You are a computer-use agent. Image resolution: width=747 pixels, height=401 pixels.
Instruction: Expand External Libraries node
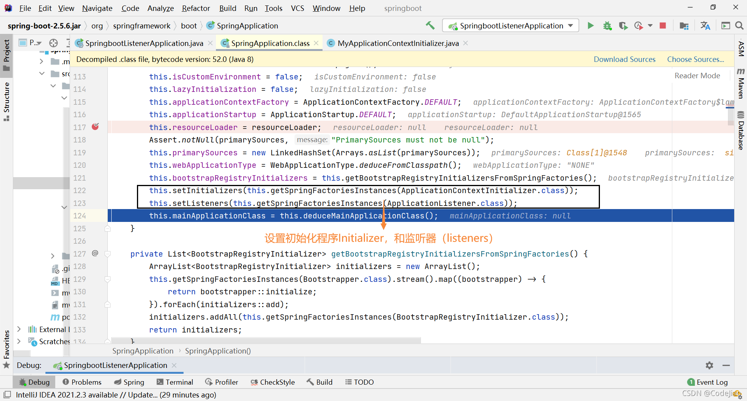[19, 329]
